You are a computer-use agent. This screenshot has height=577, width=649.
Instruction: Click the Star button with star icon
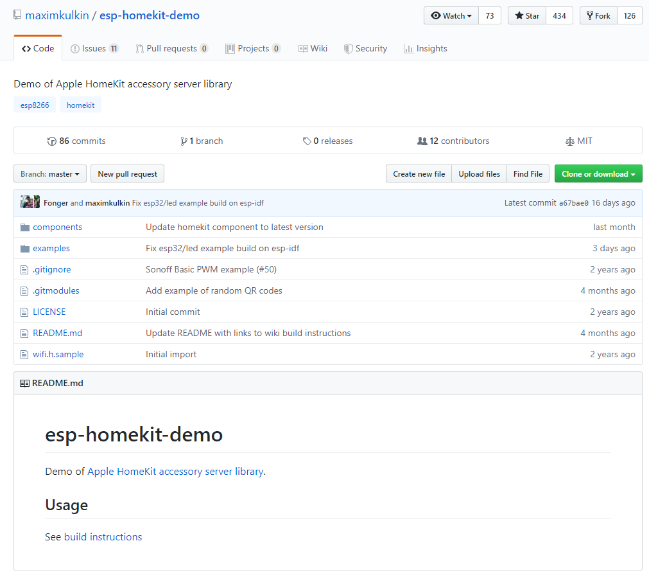(x=527, y=15)
